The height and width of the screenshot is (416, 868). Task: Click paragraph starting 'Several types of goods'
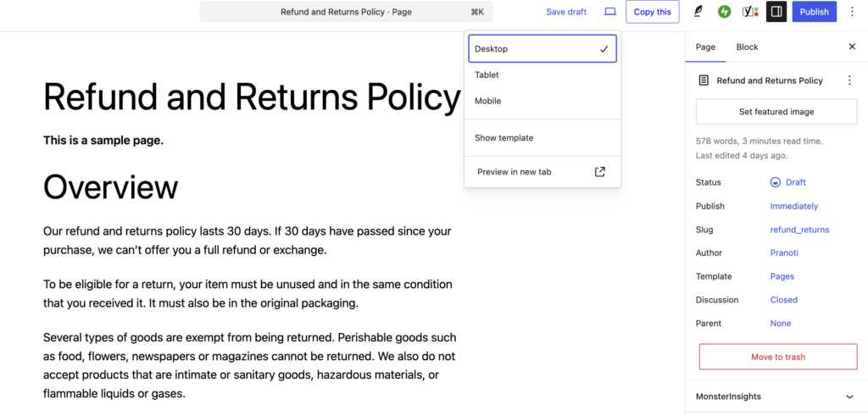point(250,366)
